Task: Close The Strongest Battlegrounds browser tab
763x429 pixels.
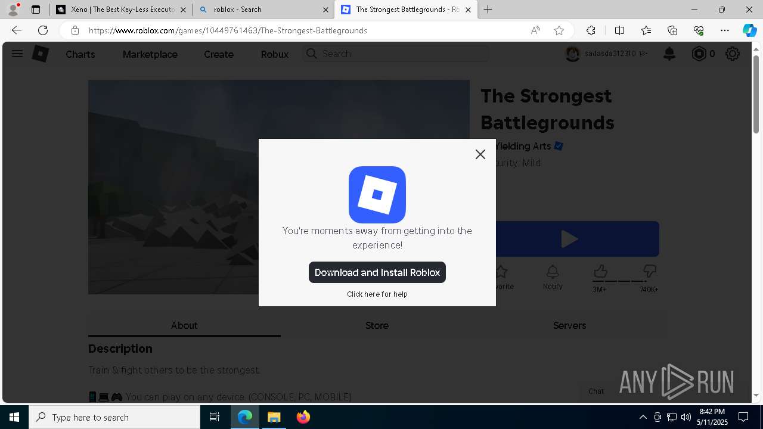Action: (468, 10)
